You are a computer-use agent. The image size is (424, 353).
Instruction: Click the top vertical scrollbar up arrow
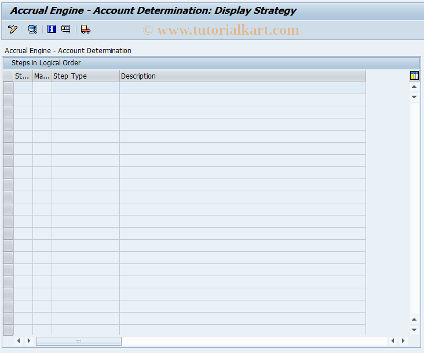tap(414, 87)
